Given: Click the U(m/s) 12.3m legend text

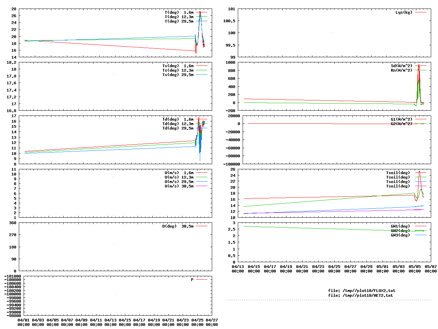Looking at the screenshot, I should point(179,177).
